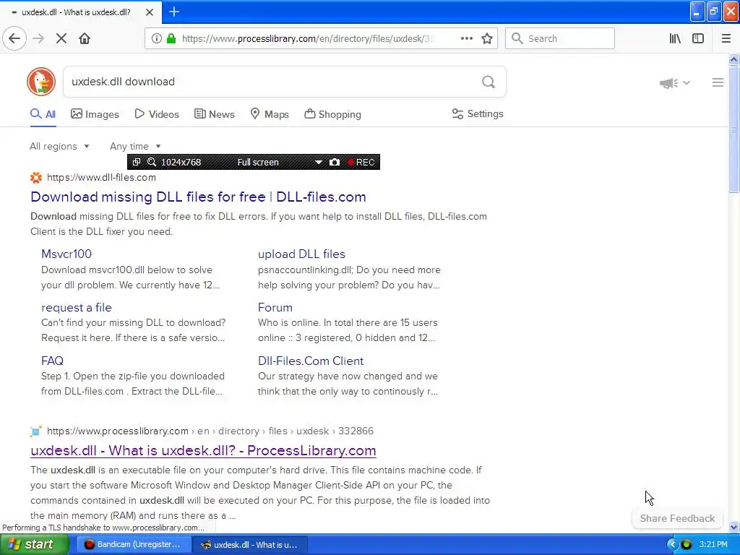Open the FAQ sublink
The image size is (740, 555).
[52, 361]
